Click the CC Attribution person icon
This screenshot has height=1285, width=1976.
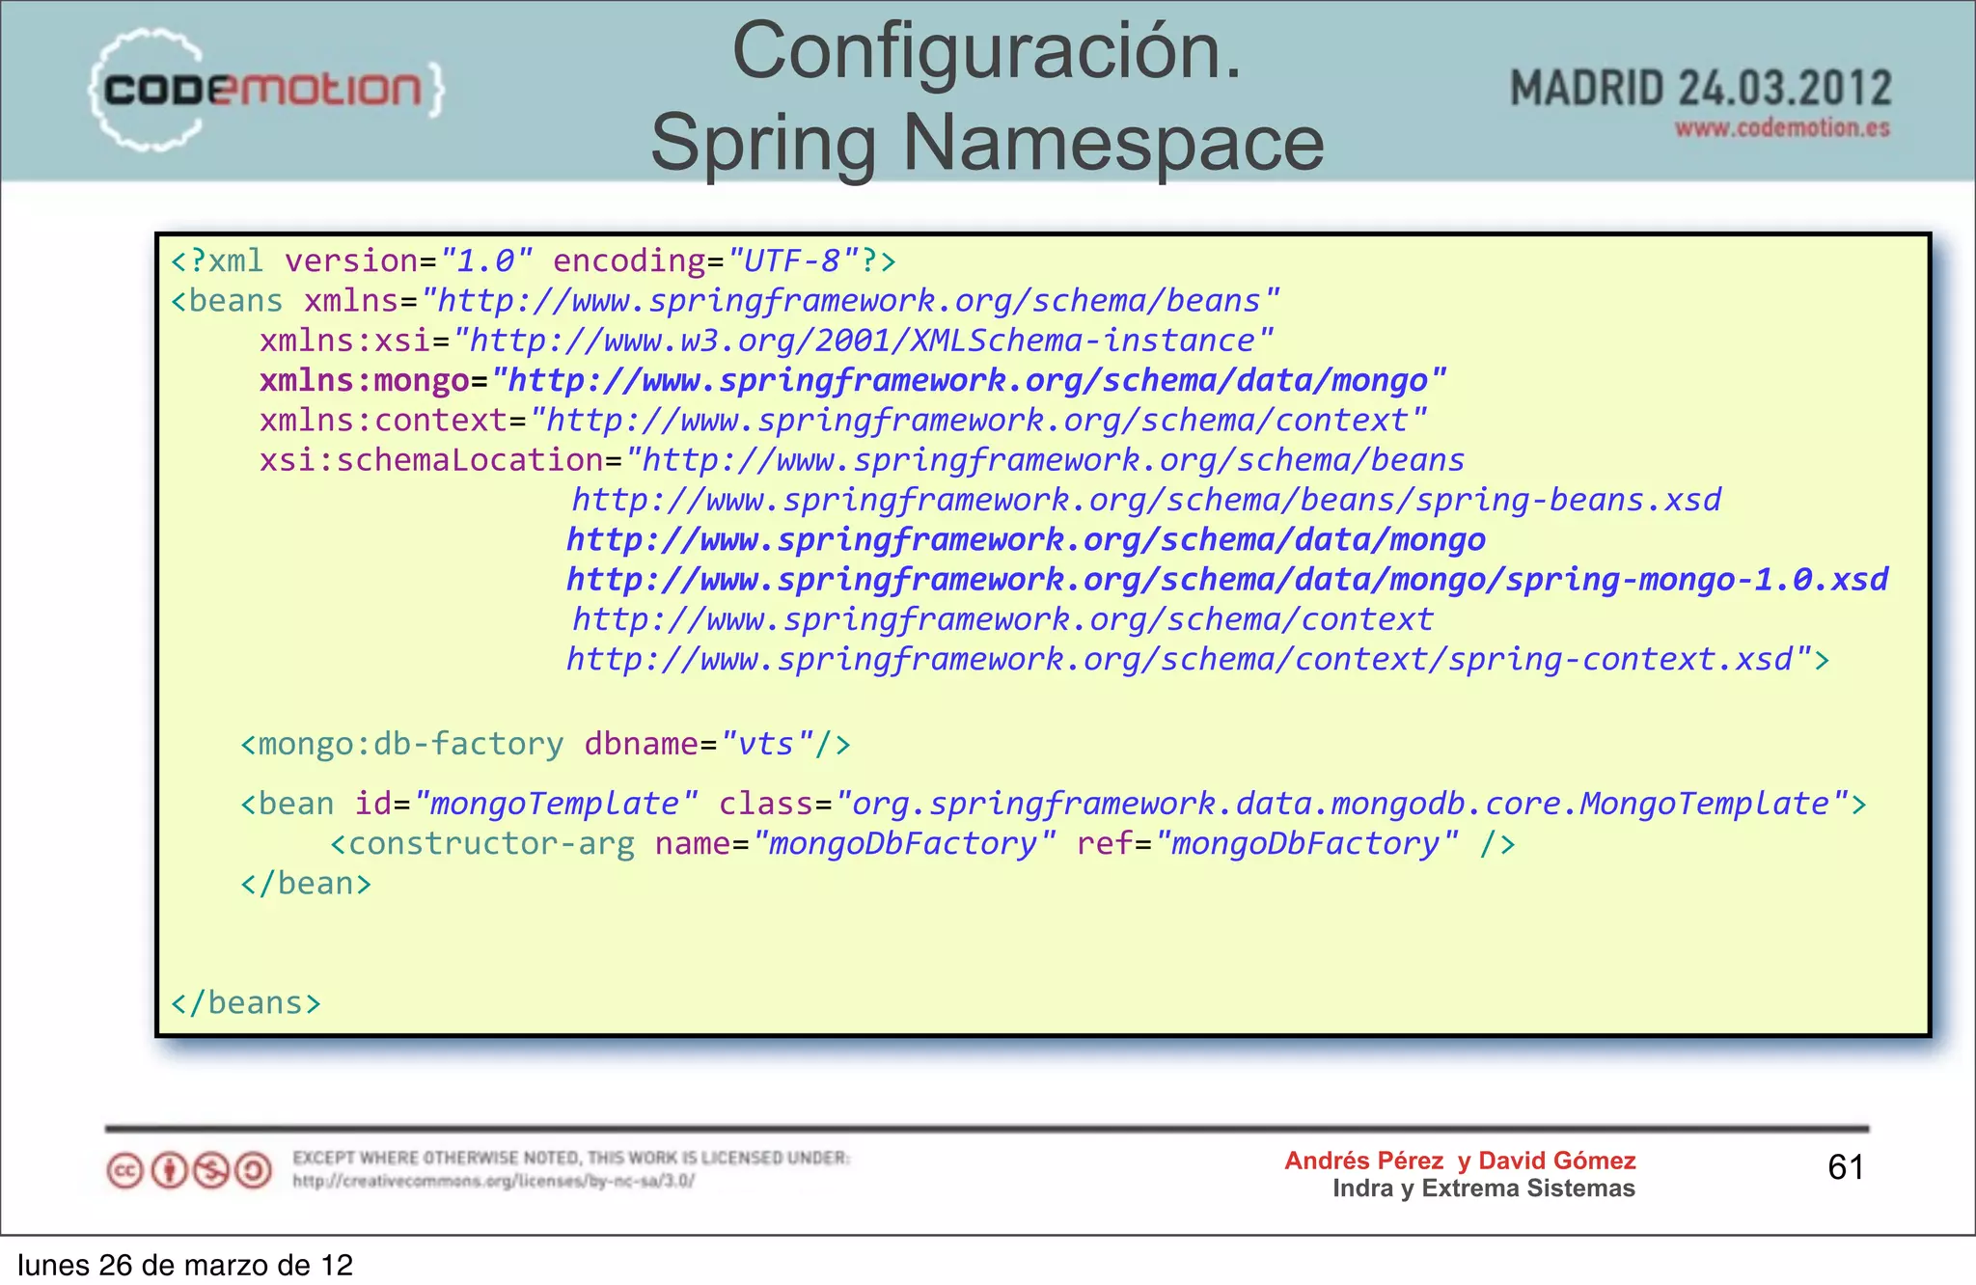(169, 1171)
